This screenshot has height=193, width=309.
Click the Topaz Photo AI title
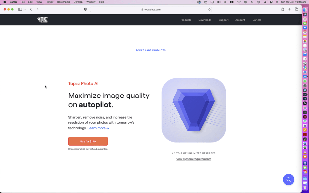pos(83,84)
